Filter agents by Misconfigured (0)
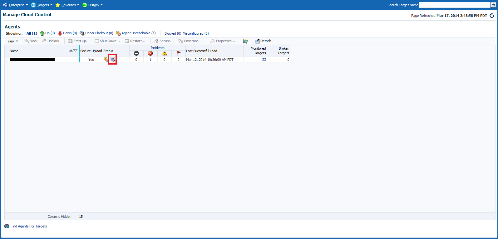The height and width of the screenshot is (239, 498). [x=195, y=33]
